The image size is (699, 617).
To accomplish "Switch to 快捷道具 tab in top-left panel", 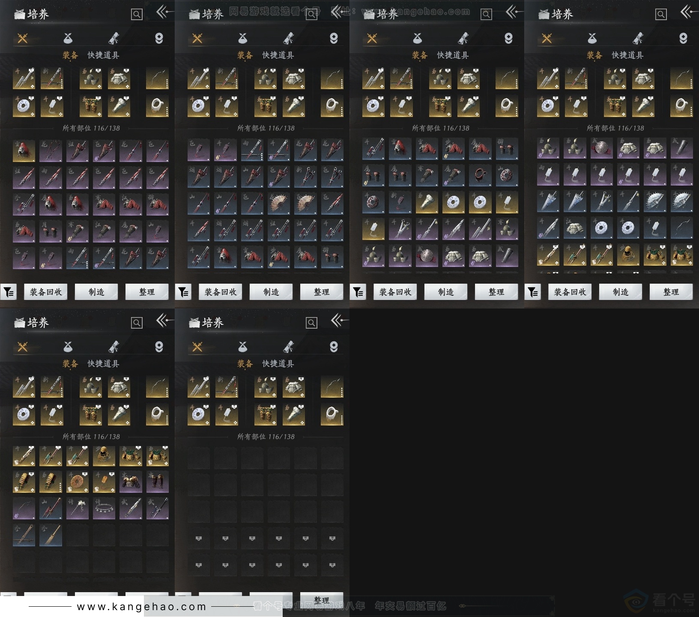I will 103,55.
